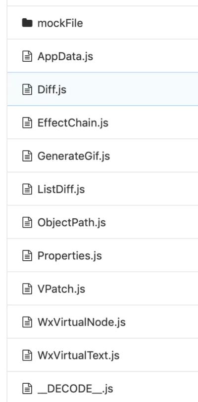Click the file icon beside GenerateGif.js
The image size is (198, 402).
(27, 156)
